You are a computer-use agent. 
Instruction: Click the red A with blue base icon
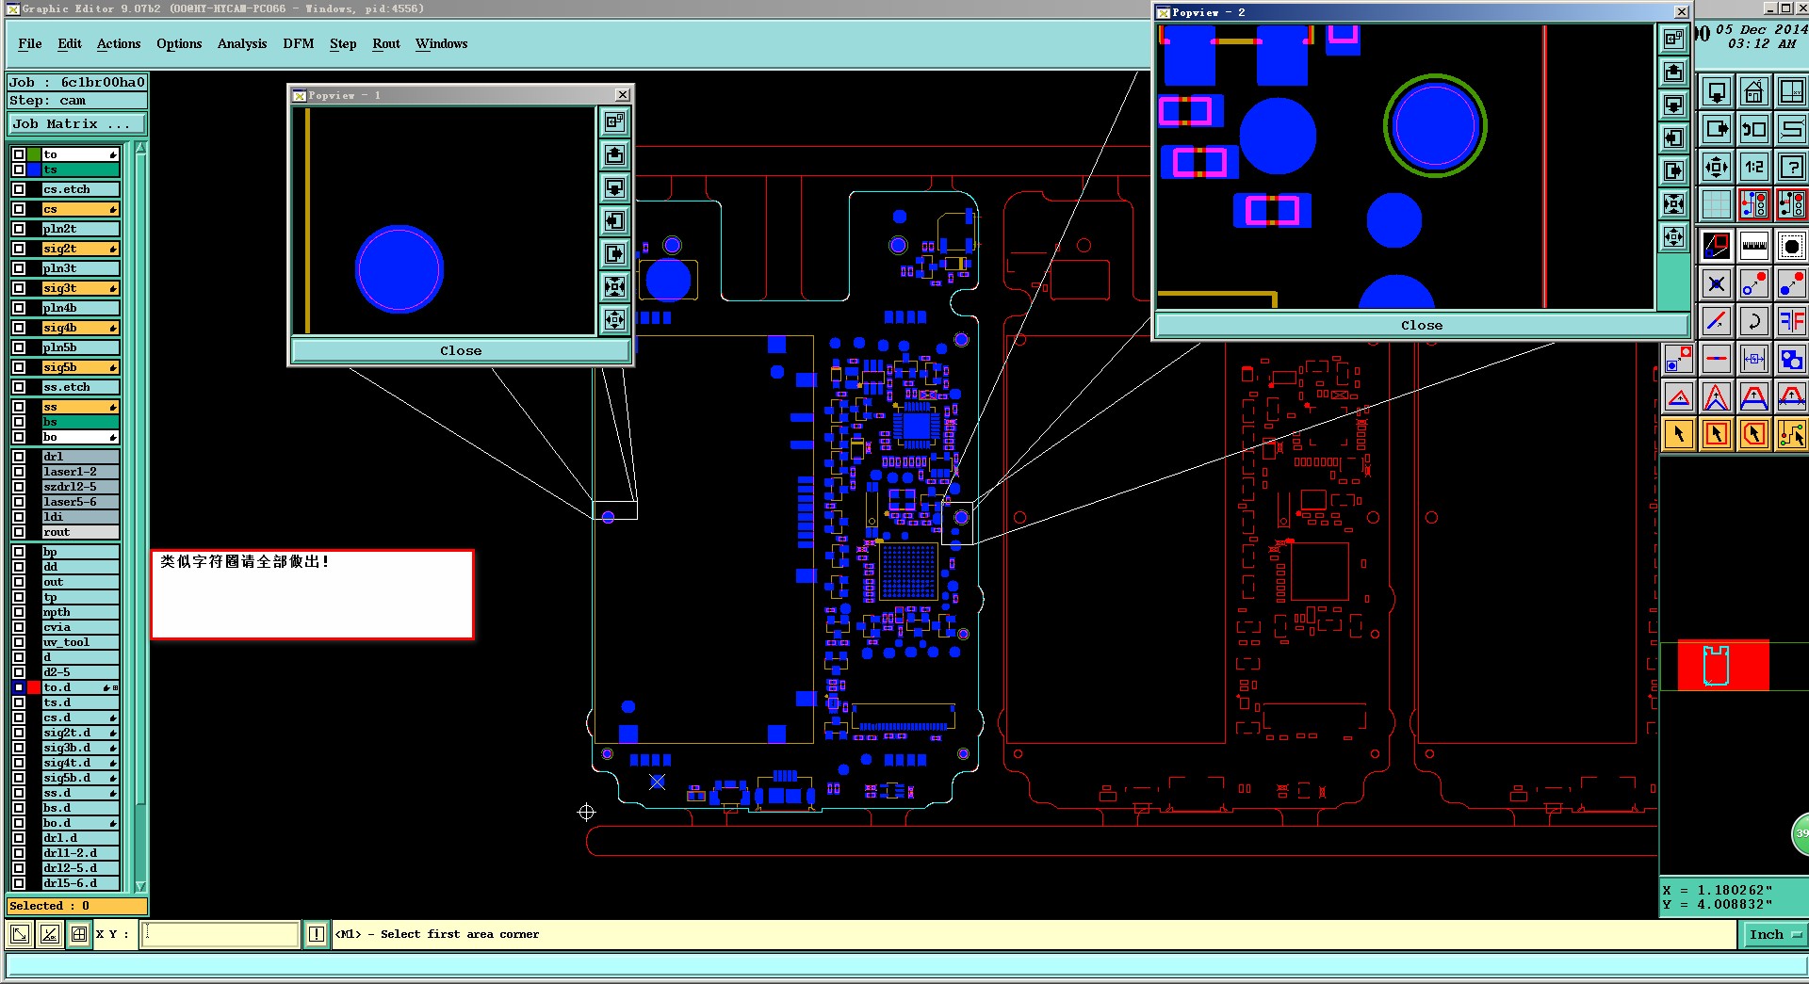pyautogui.click(x=1753, y=396)
